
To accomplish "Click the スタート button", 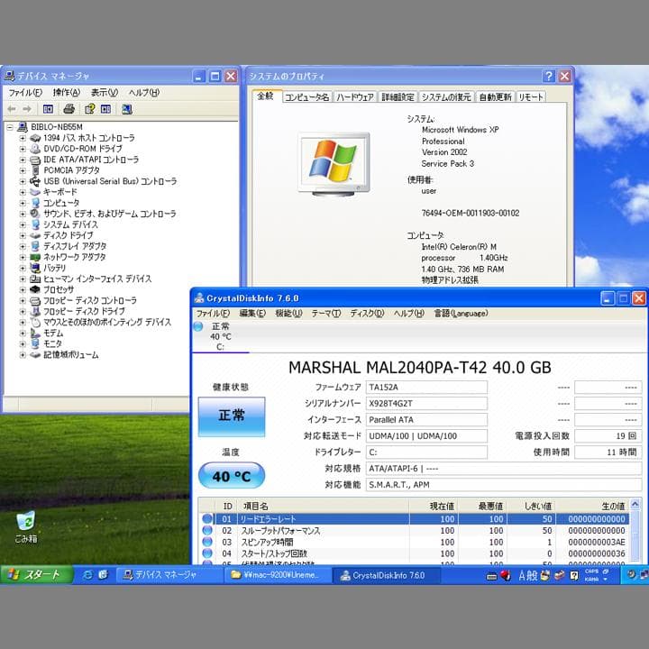I will pos(36,575).
